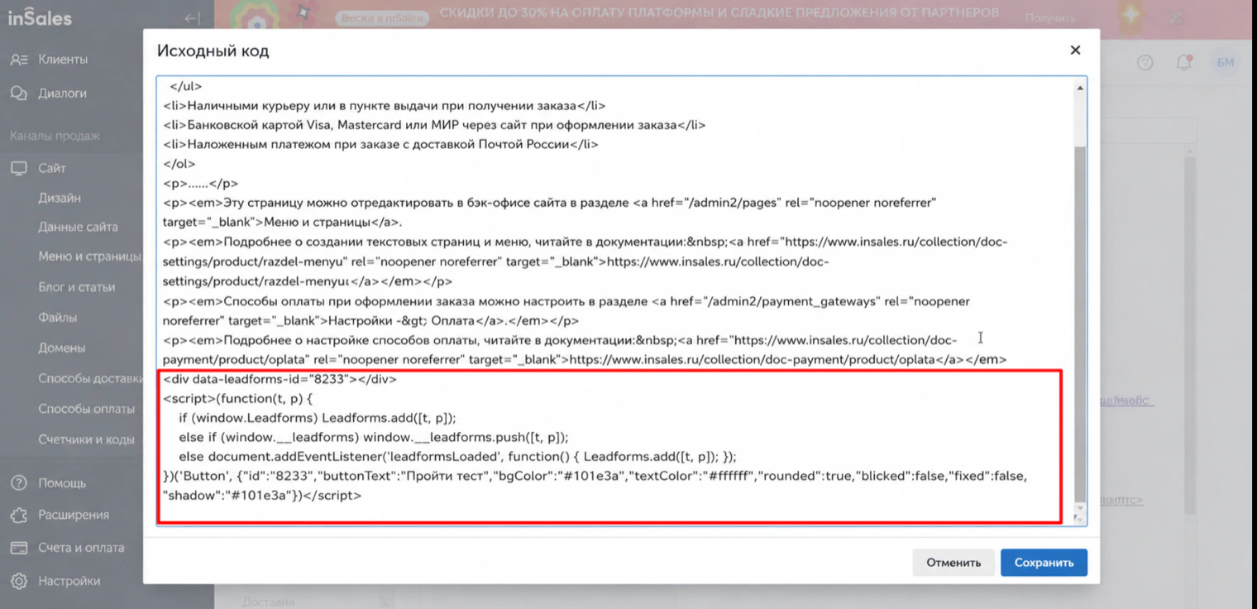This screenshot has width=1257, height=609.
Task: Click the scrollbar up arrow in code editor
Action: point(1079,88)
